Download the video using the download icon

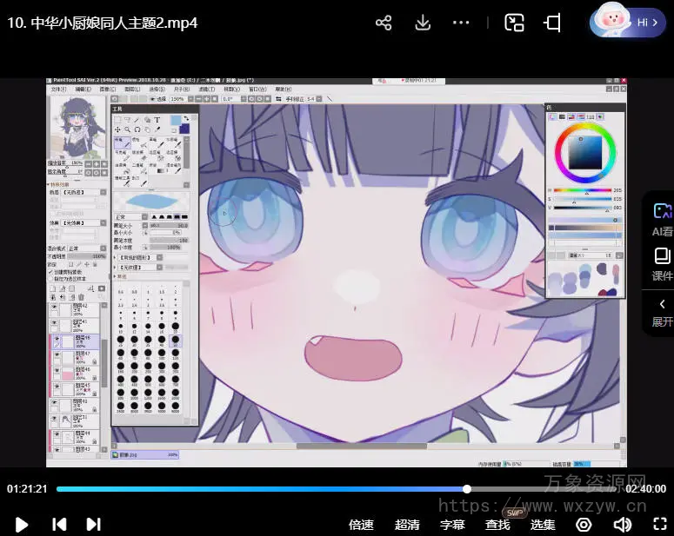pyautogui.click(x=423, y=23)
